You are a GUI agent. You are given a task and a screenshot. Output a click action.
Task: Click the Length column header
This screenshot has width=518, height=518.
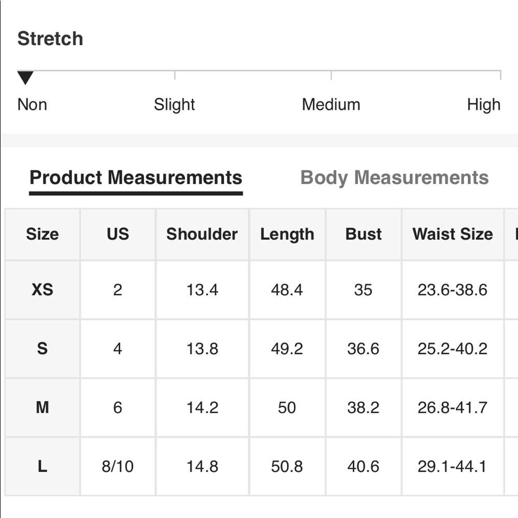click(x=287, y=234)
